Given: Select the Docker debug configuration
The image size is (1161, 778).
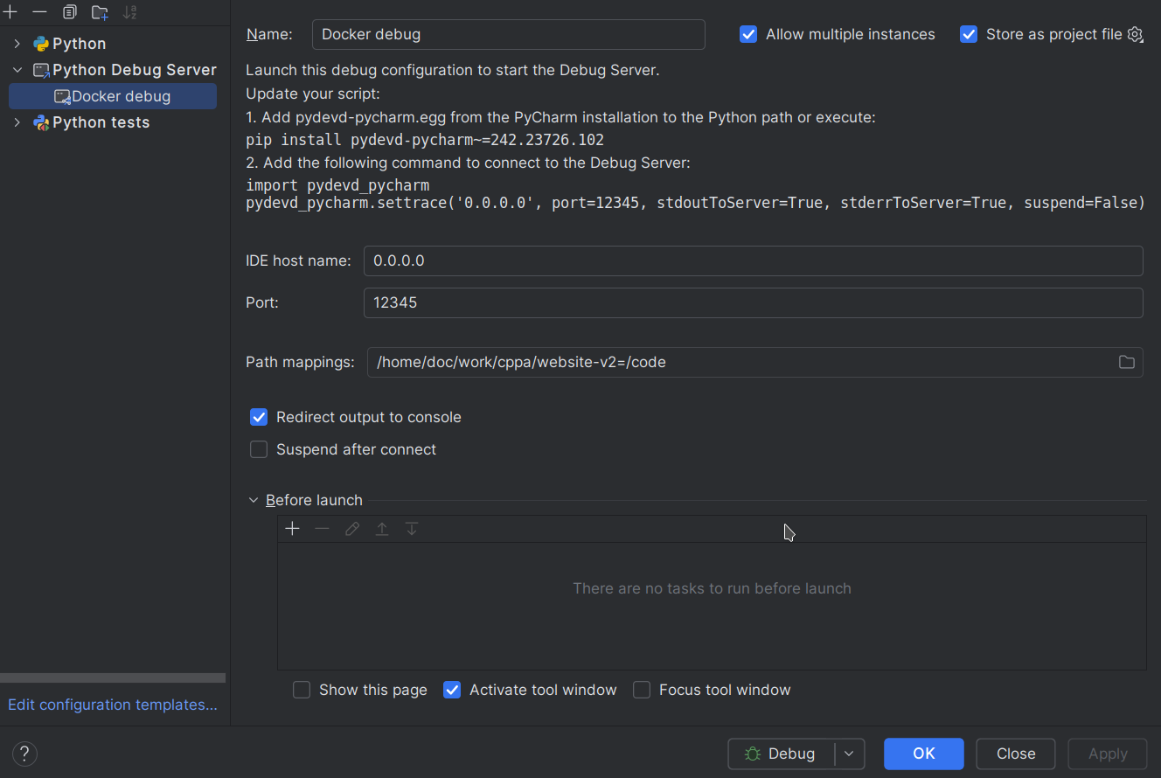Looking at the screenshot, I should coord(113,96).
